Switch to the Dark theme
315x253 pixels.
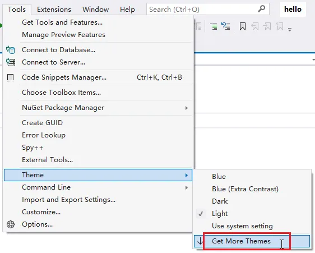(252, 201)
